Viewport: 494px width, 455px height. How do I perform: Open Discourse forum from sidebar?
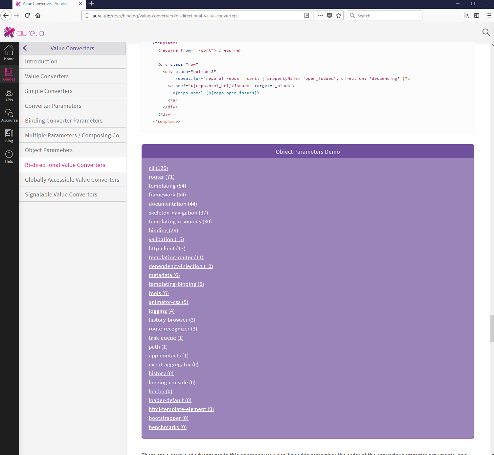click(x=9, y=116)
